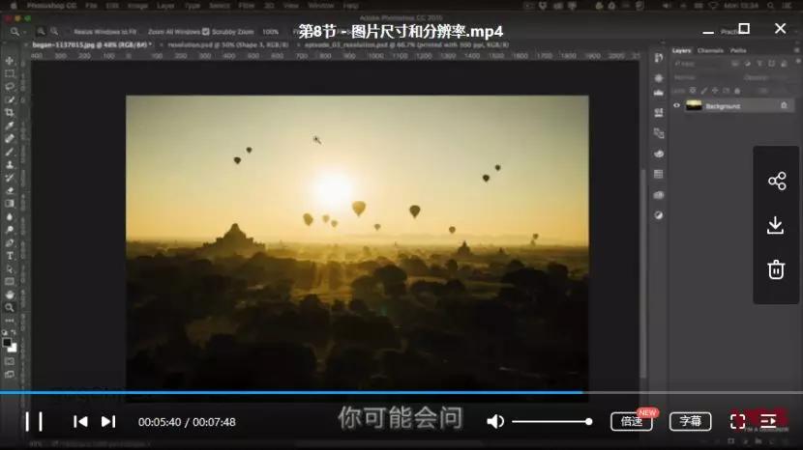Select the Eraser tool
The height and width of the screenshot is (450, 803).
10,191
